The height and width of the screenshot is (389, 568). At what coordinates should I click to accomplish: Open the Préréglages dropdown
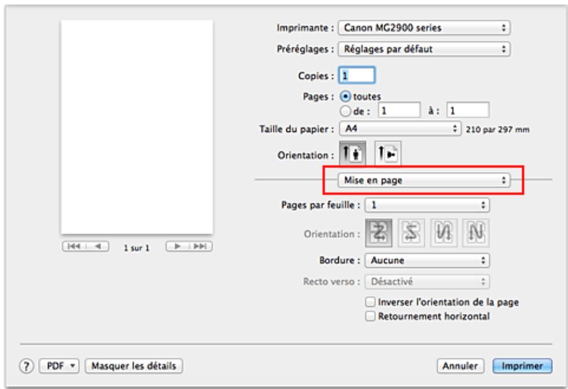tap(424, 49)
